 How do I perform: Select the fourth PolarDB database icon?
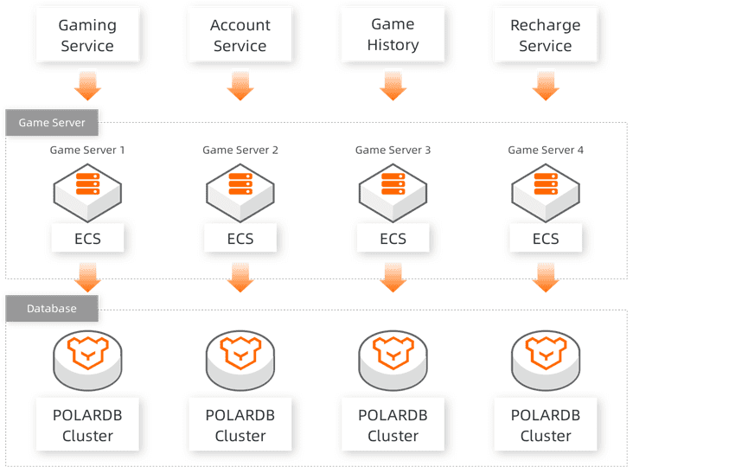[x=546, y=361]
